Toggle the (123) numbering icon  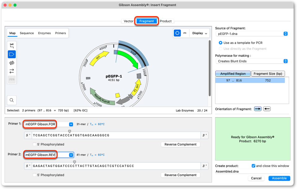[12, 79]
